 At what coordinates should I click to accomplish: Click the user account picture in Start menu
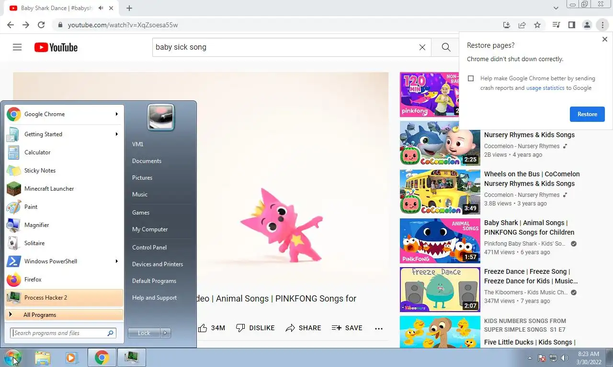[161, 117]
